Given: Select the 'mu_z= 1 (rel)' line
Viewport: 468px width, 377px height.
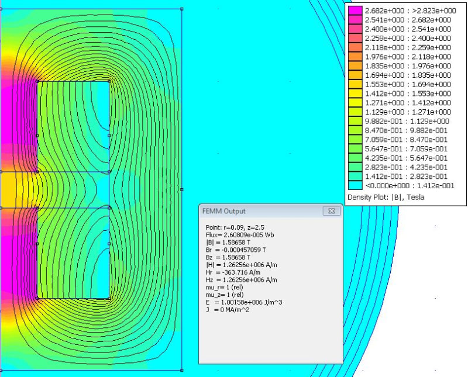Looking at the screenshot, I should pos(225,295).
